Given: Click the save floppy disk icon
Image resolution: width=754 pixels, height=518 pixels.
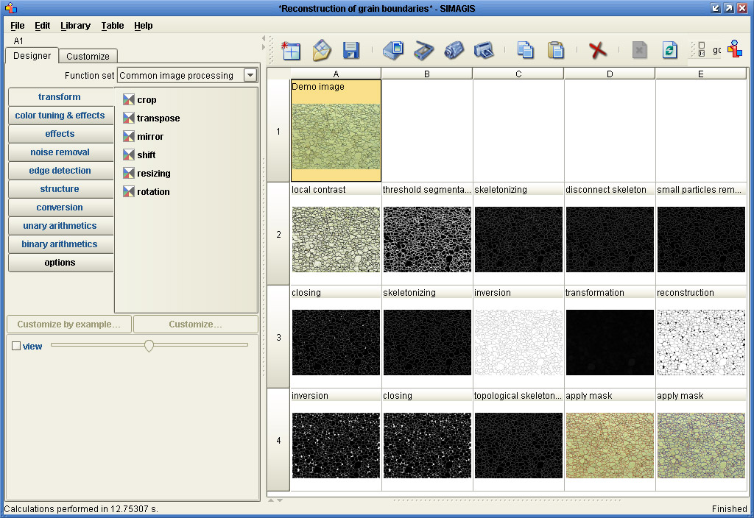Looking at the screenshot, I should (351, 50).
